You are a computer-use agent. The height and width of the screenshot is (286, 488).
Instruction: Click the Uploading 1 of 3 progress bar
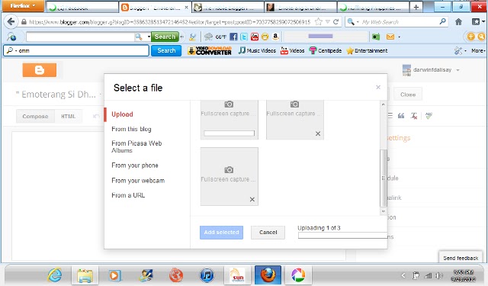click(x=342, y=236)
